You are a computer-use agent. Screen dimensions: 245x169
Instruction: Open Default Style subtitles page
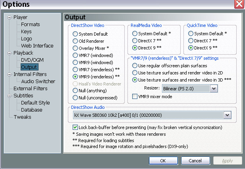pyautogui.click(x=35, y=103)
